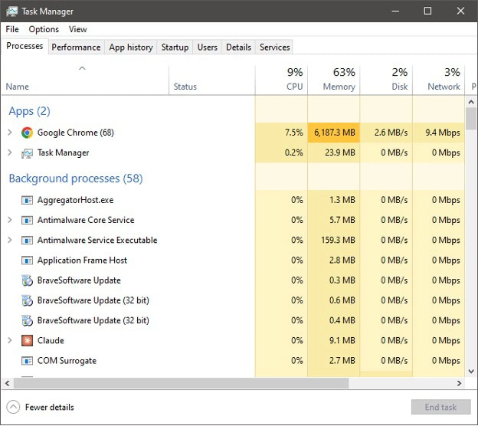478x426 pixels.
Task: Sort by the Status column header
Action: 212,80
